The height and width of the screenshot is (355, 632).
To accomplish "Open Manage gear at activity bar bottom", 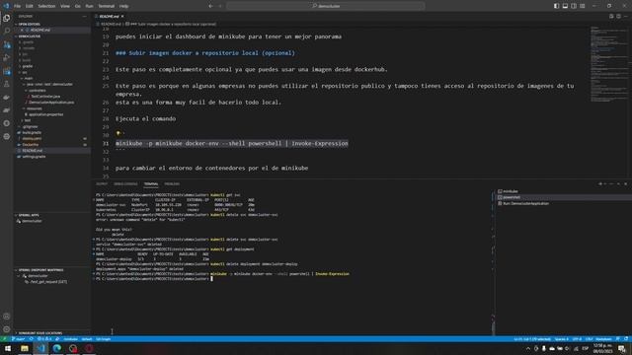I will pyautogui.click(x=7, y=329).
